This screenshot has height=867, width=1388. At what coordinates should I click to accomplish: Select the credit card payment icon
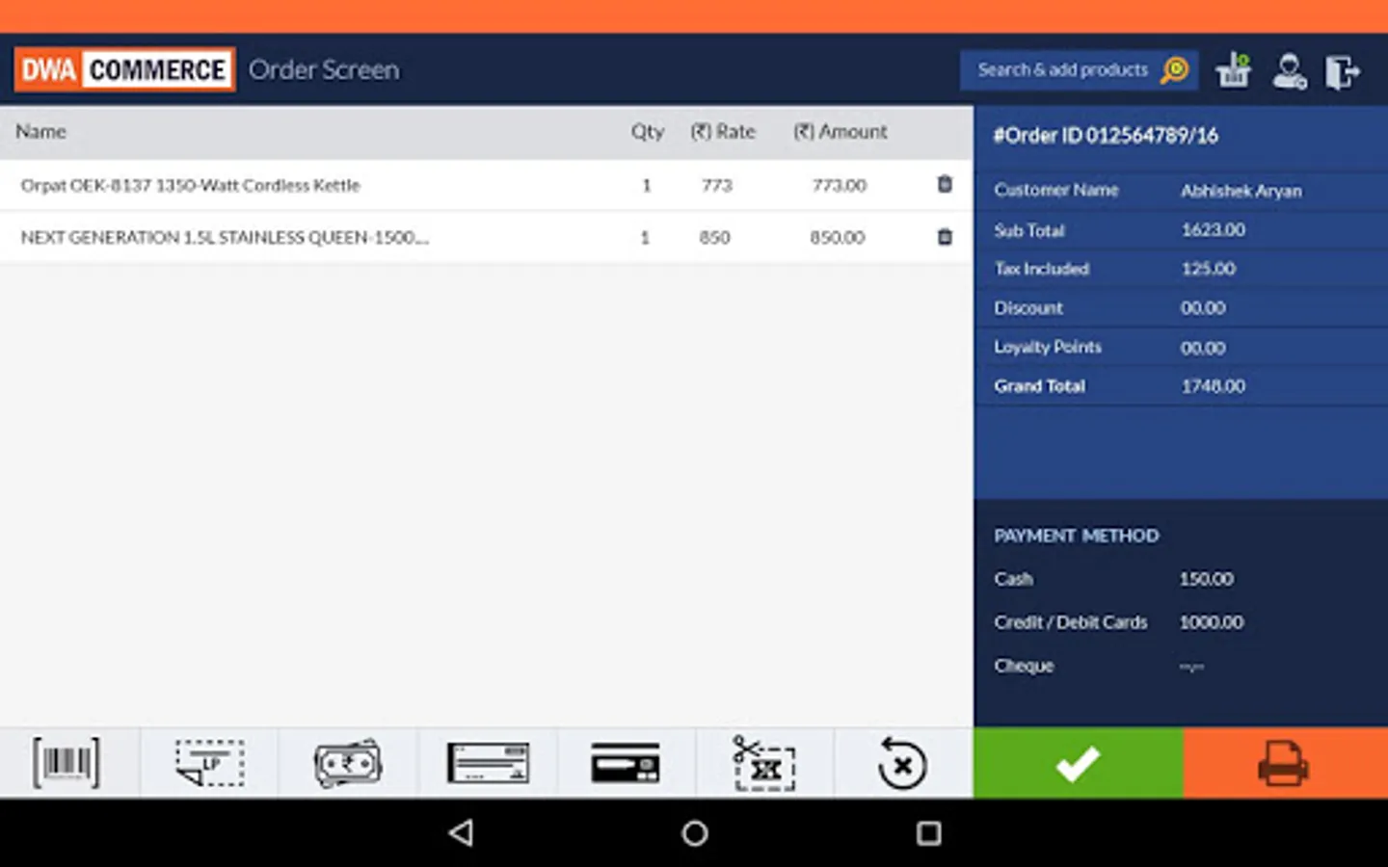[627, 763]
